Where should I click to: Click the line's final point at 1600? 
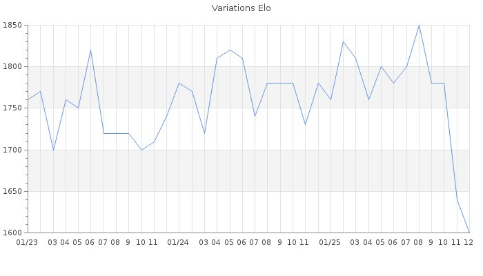tap(469, 233)
